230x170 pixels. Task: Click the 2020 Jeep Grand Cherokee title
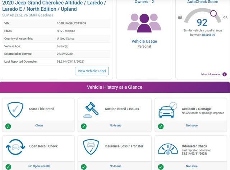tap(54, 6)
